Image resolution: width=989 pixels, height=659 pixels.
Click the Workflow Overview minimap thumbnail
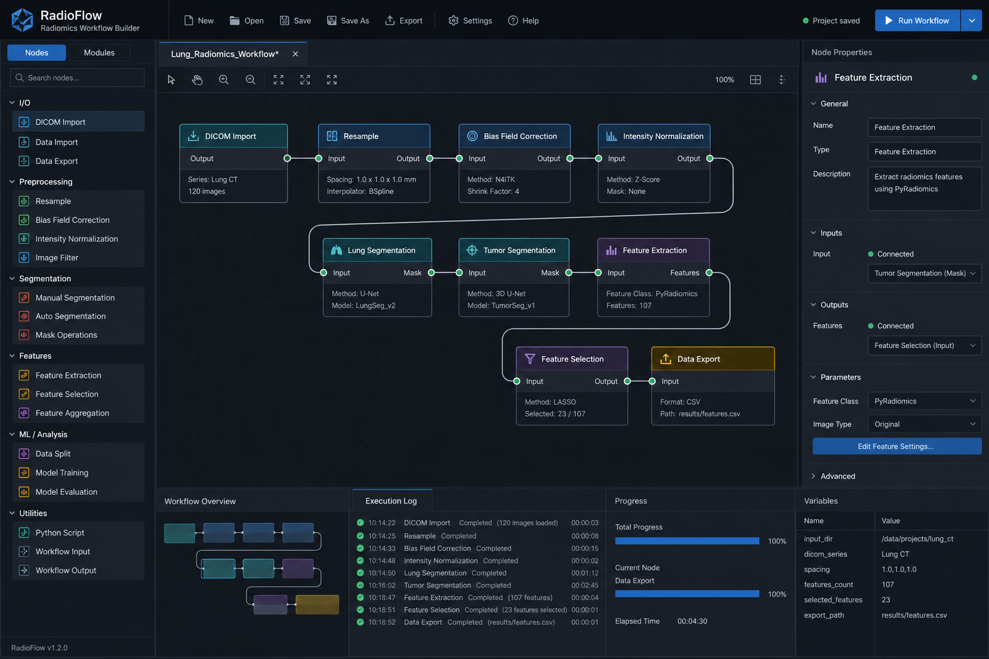tap(252, 568)
